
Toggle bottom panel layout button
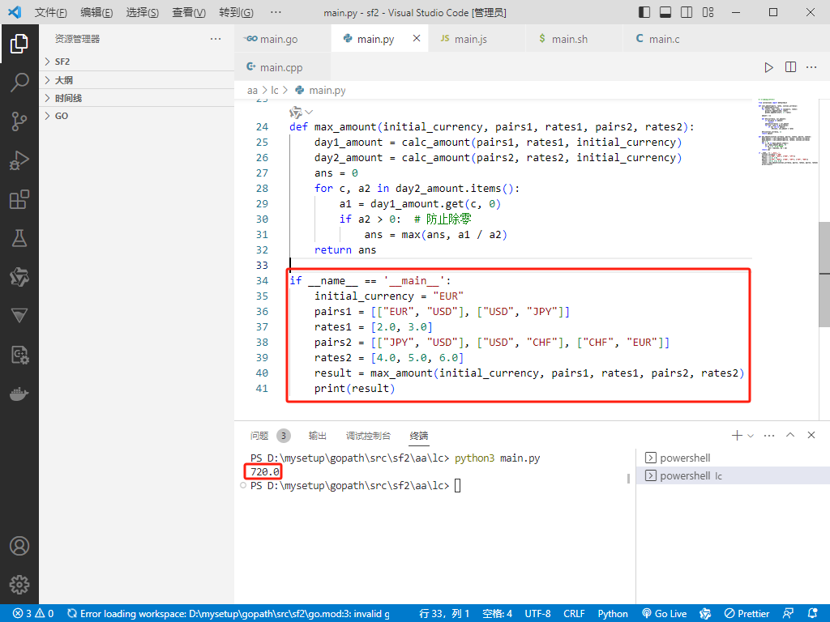coord(665,12)
